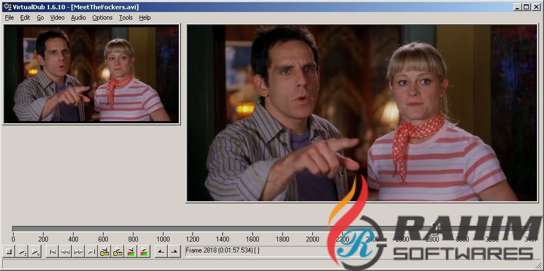Jump to the start of the video
The image size is (544, 271).
pos(52,251)
